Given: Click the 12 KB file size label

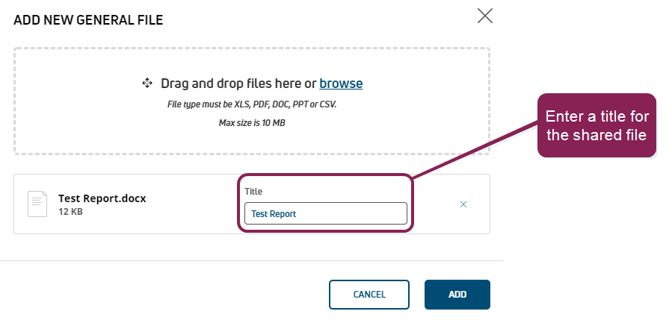Looking at the screenshot, I should coord(71,212).
